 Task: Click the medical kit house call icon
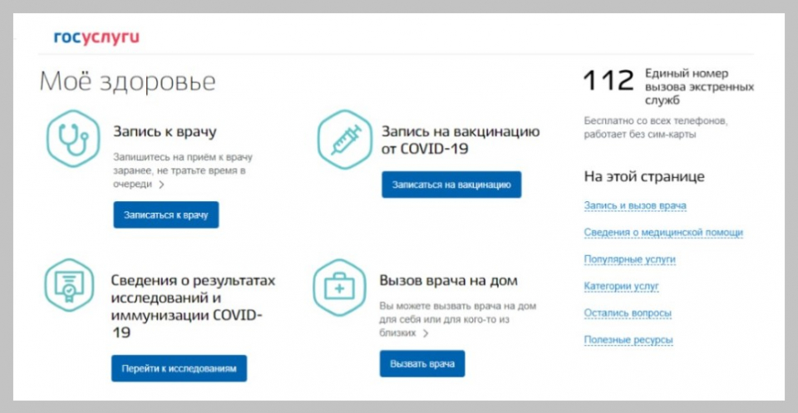click(x=338, y=288)
